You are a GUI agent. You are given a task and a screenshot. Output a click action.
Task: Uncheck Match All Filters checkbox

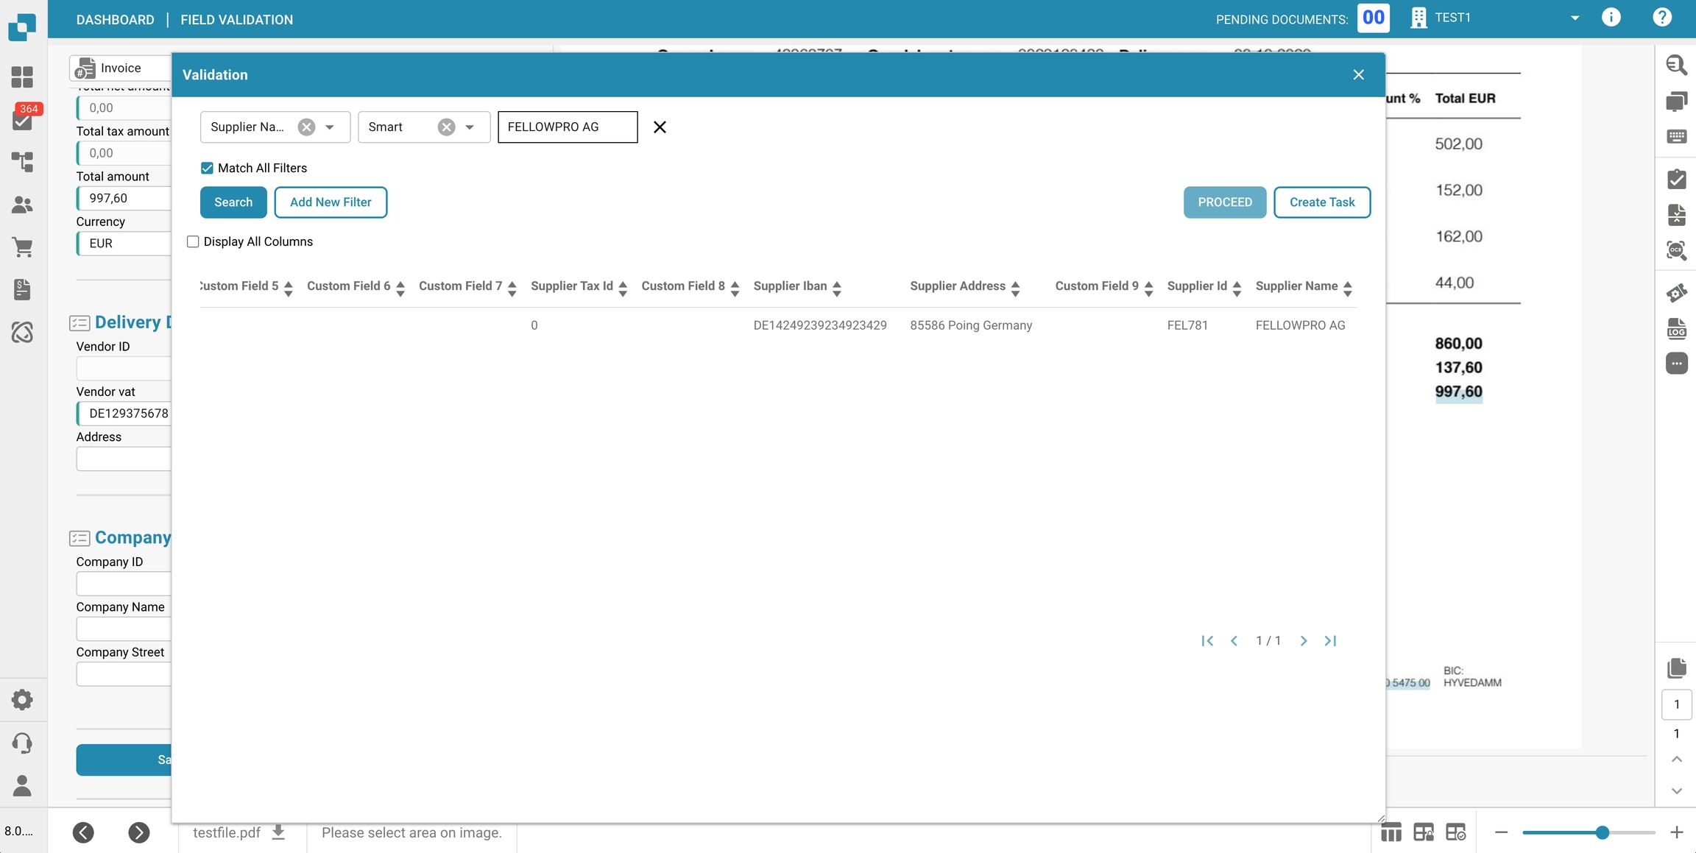tap(207, 168)
